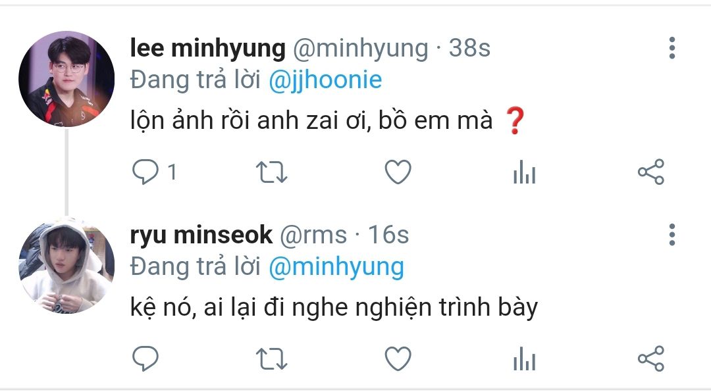Click the ryu minseok display name

pyautogui.click(x=201, y=235)
